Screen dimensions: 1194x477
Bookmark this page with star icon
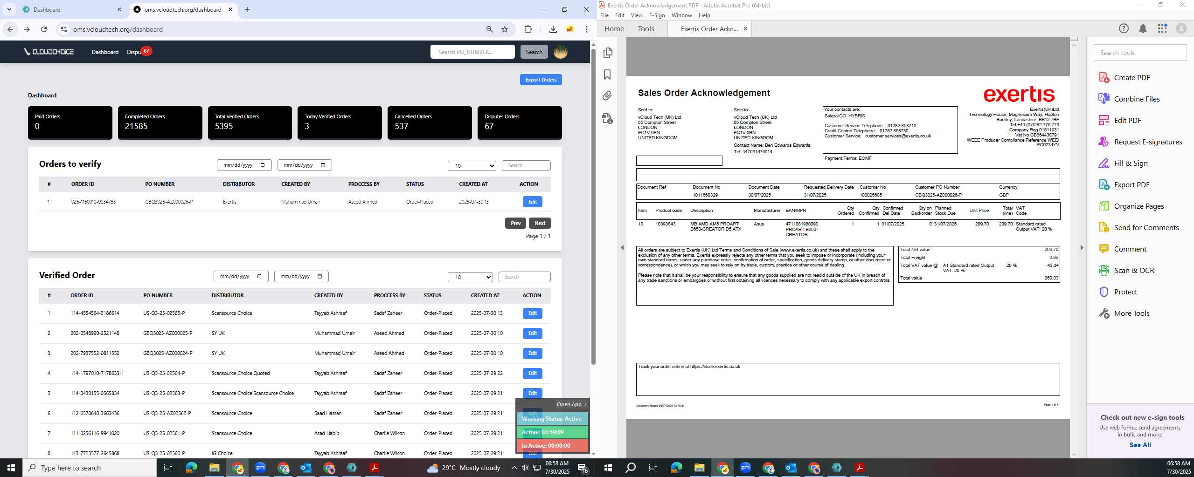(x=504, y=29)
